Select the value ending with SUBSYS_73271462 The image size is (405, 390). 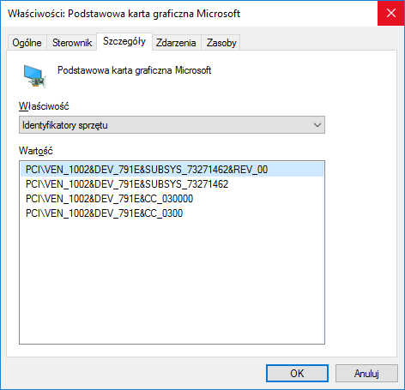172,184
